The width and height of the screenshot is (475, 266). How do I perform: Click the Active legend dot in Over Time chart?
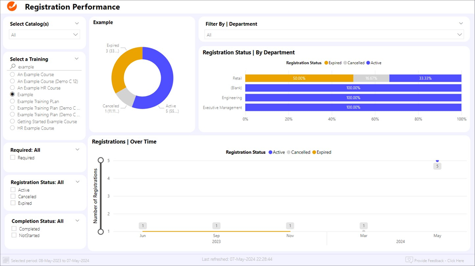(271, 152)
